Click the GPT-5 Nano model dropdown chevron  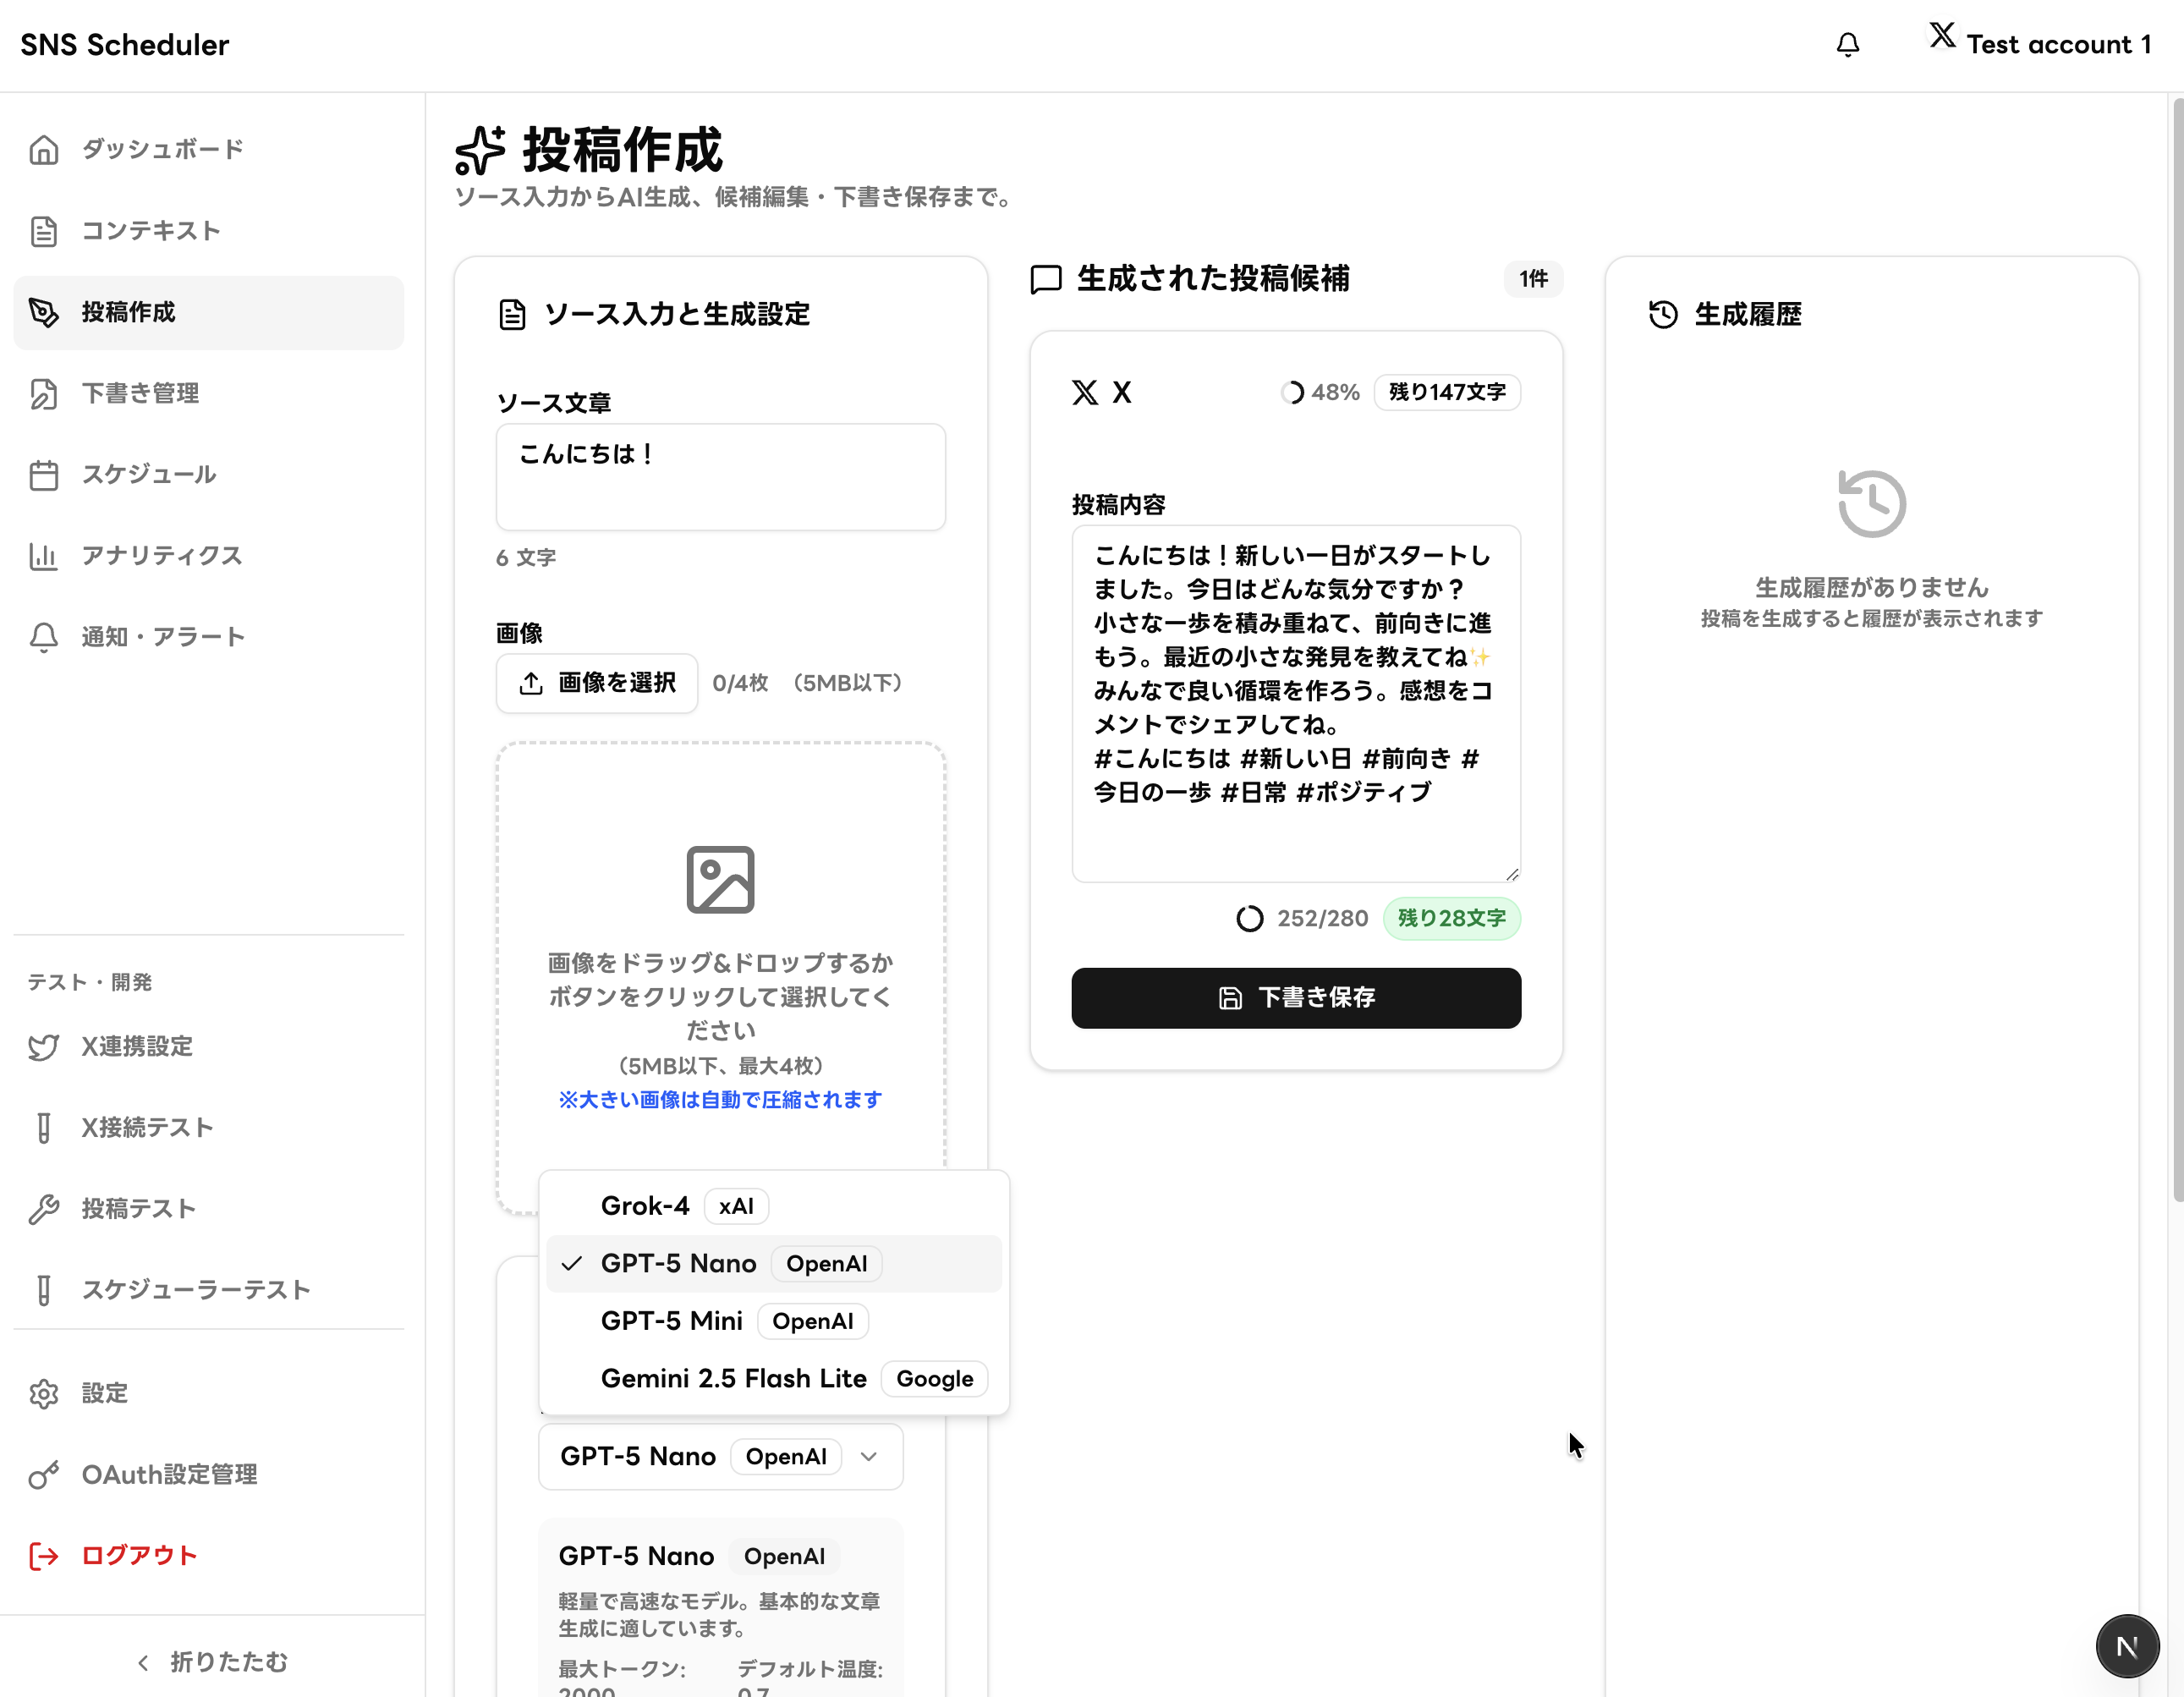868,1457
